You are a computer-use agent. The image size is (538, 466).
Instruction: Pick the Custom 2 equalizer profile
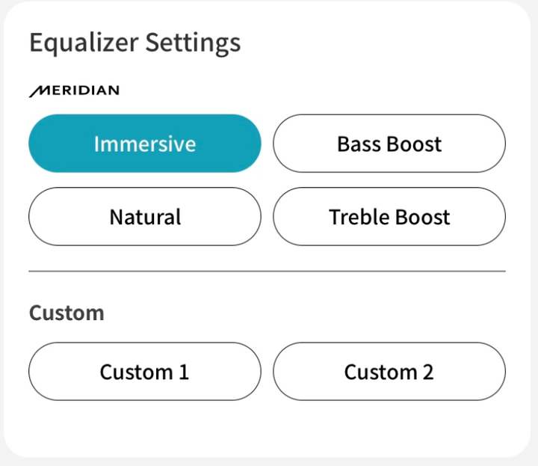[x=389, y=371]
